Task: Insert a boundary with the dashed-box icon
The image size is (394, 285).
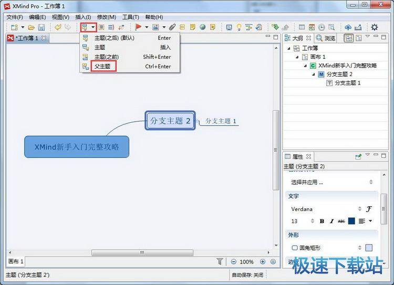Action: 101,27
